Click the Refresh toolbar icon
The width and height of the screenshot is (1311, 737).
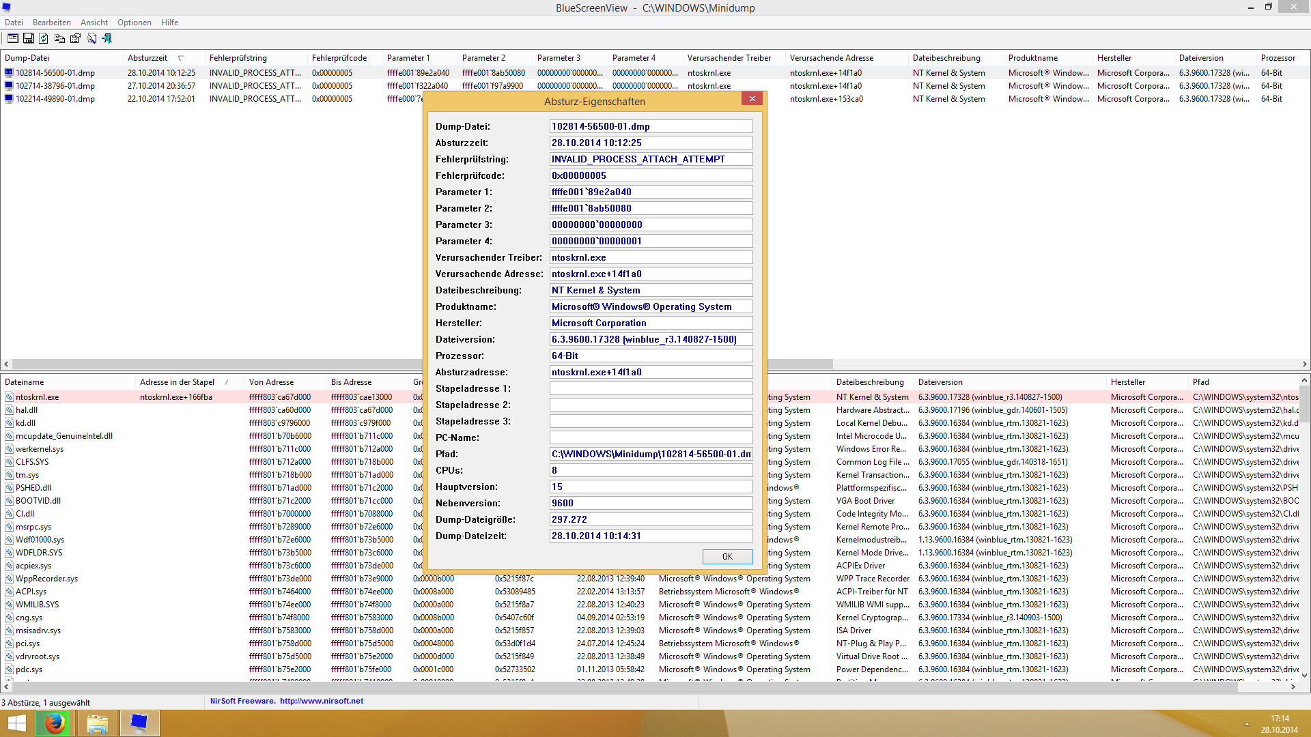tap(44, 39)
